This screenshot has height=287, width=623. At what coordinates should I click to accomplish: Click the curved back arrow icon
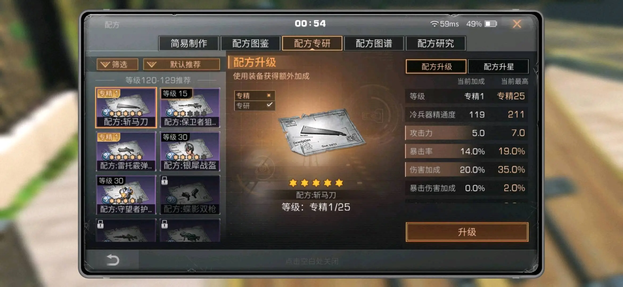click(113, 260)
